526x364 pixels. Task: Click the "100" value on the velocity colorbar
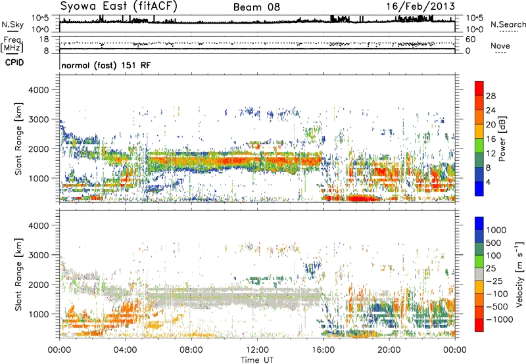(494, 256)
